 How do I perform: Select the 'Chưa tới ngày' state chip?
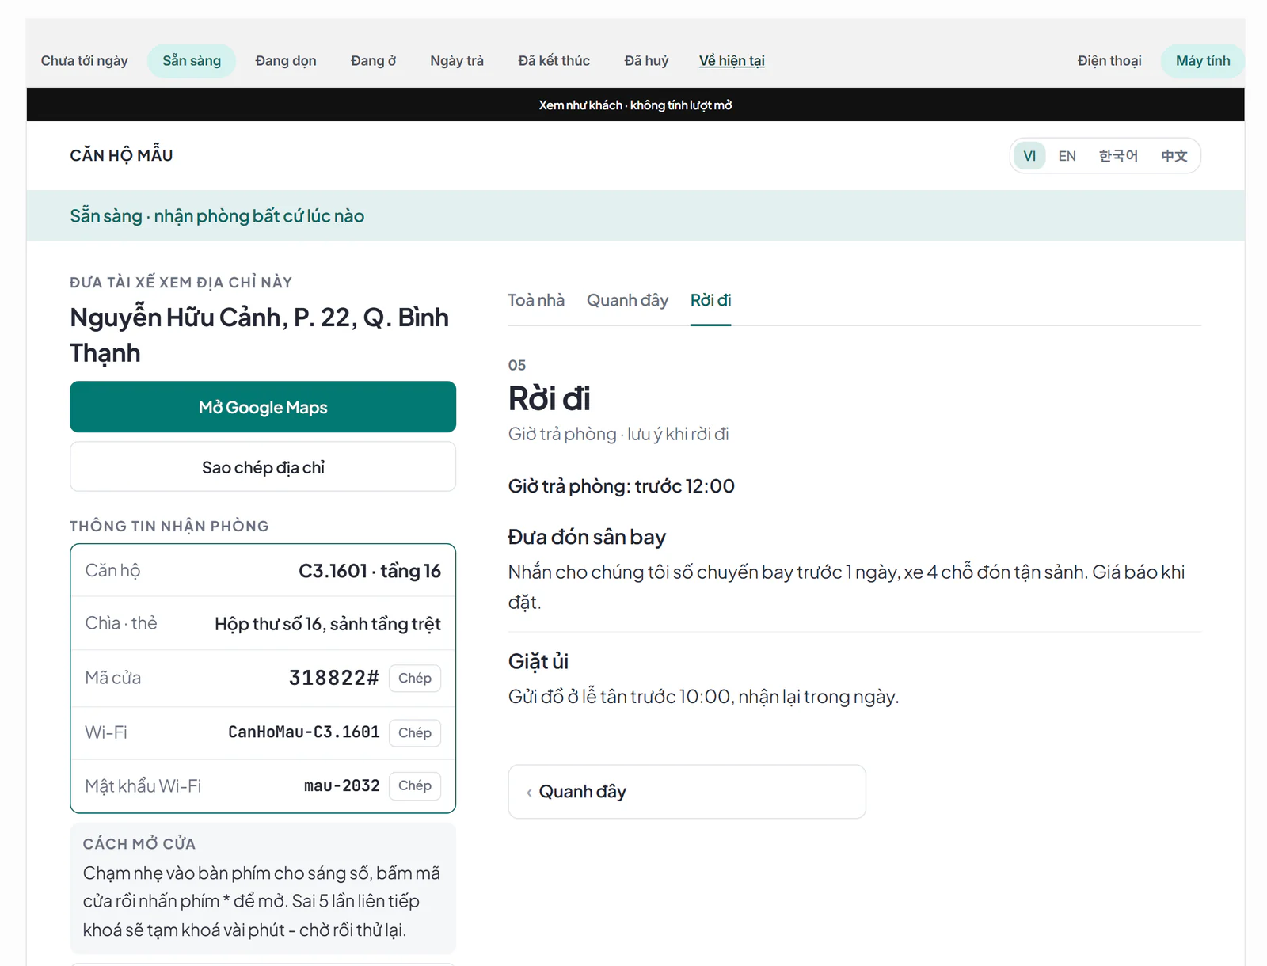click(x=85, y=61)
